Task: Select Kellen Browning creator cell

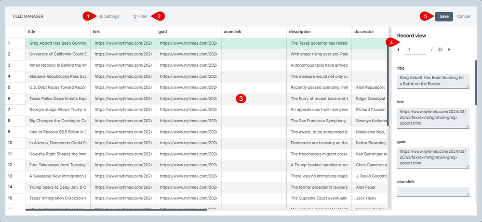Action: click(x=370, y=143)
